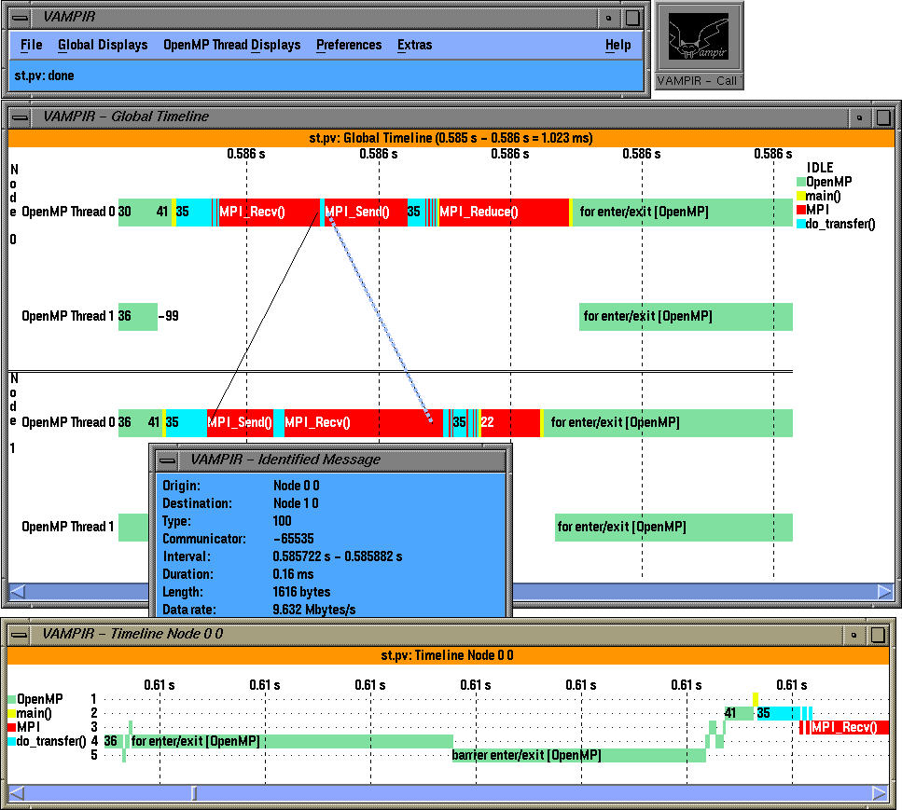Click the cyan do_transfer() swatch in Global Timeline legend

[x=800, y=224]
